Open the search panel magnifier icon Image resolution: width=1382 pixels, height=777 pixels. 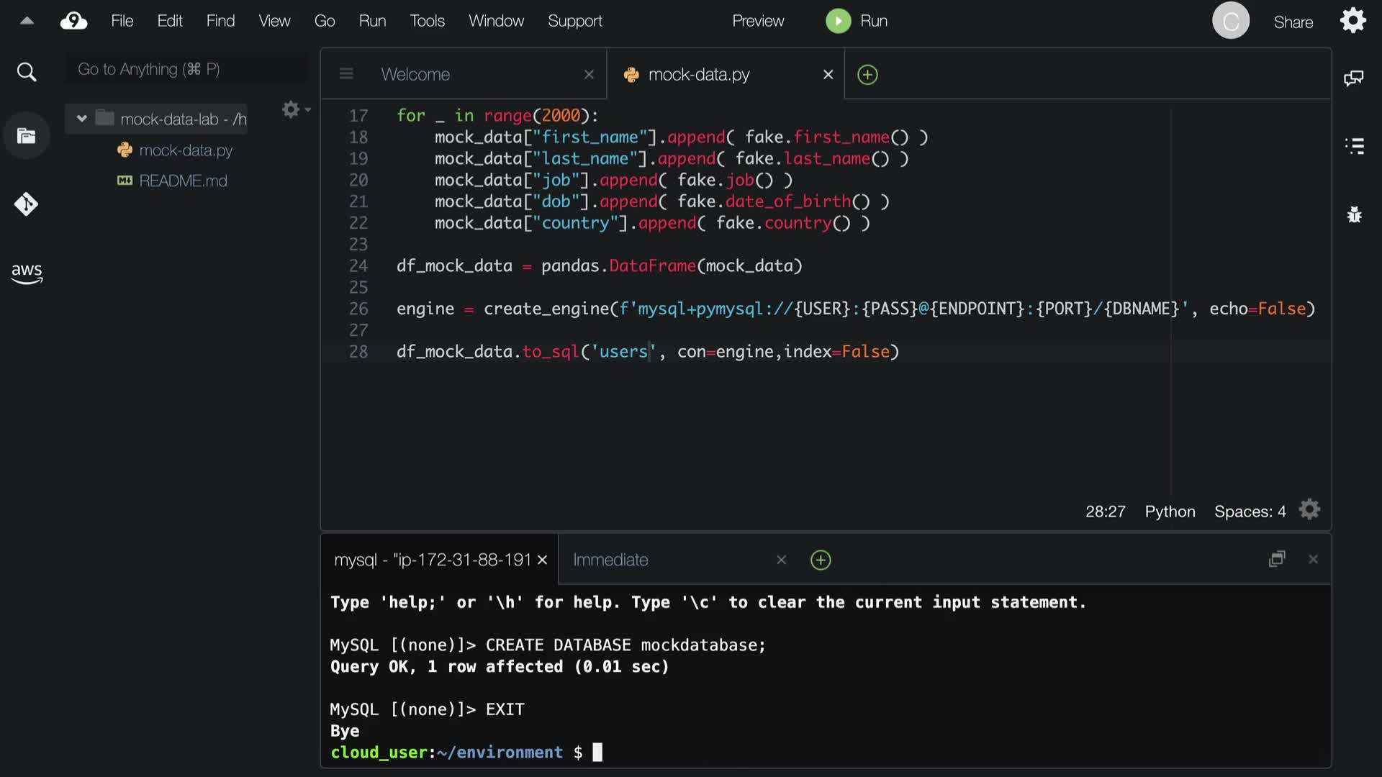27,72
